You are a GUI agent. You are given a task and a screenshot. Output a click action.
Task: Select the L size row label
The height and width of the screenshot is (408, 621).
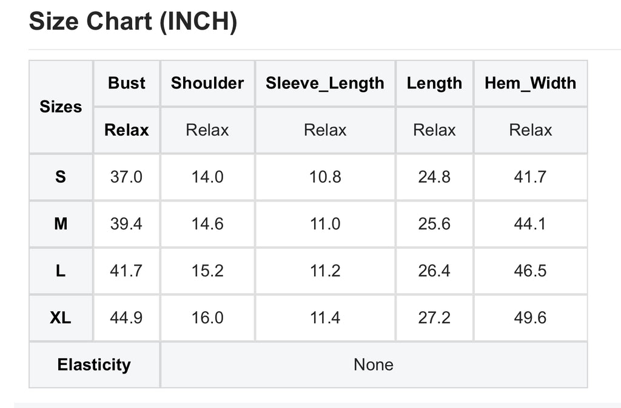61,271
